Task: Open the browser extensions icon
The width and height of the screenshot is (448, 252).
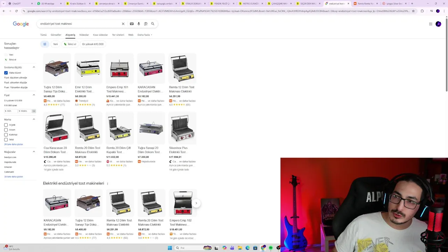Action: point(422,11)
